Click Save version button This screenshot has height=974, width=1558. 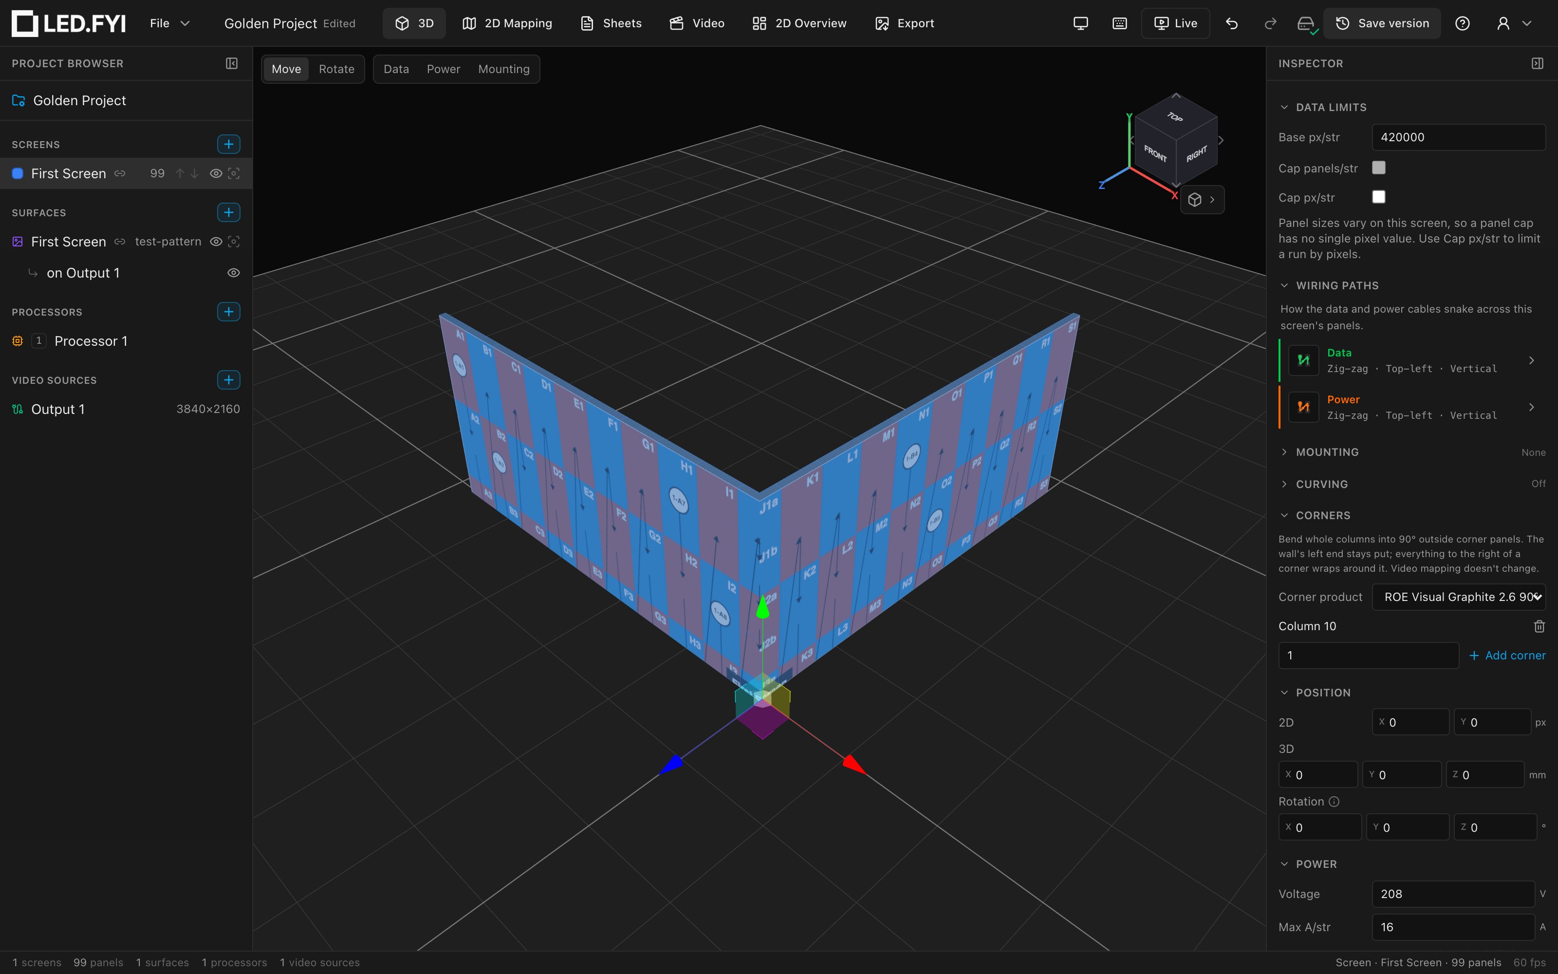point(1382,23)
